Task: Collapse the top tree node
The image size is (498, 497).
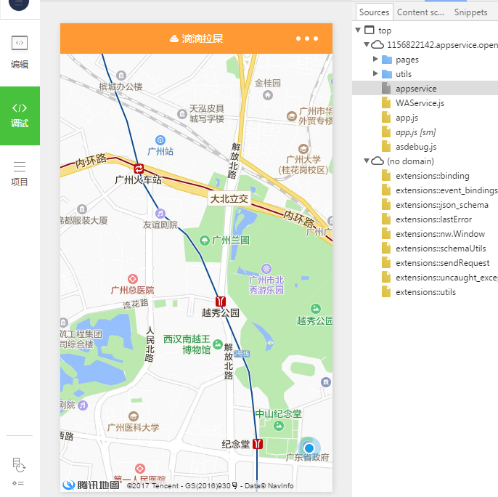Action: [358, 30]
